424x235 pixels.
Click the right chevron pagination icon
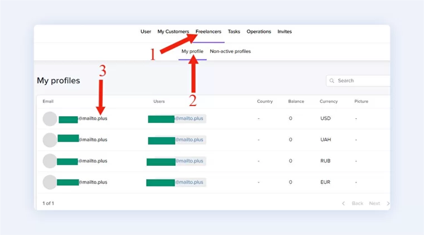coord(388,203)
